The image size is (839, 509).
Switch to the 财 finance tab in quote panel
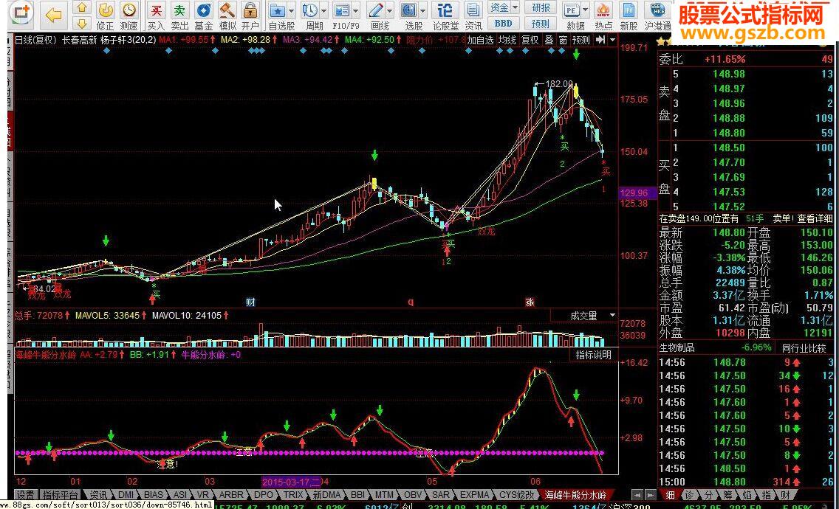coord(785,494)
